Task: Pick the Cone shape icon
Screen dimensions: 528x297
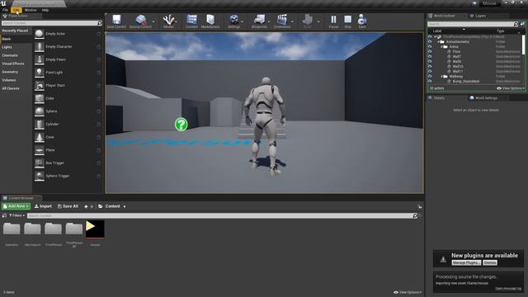Action: coord(40,137)
